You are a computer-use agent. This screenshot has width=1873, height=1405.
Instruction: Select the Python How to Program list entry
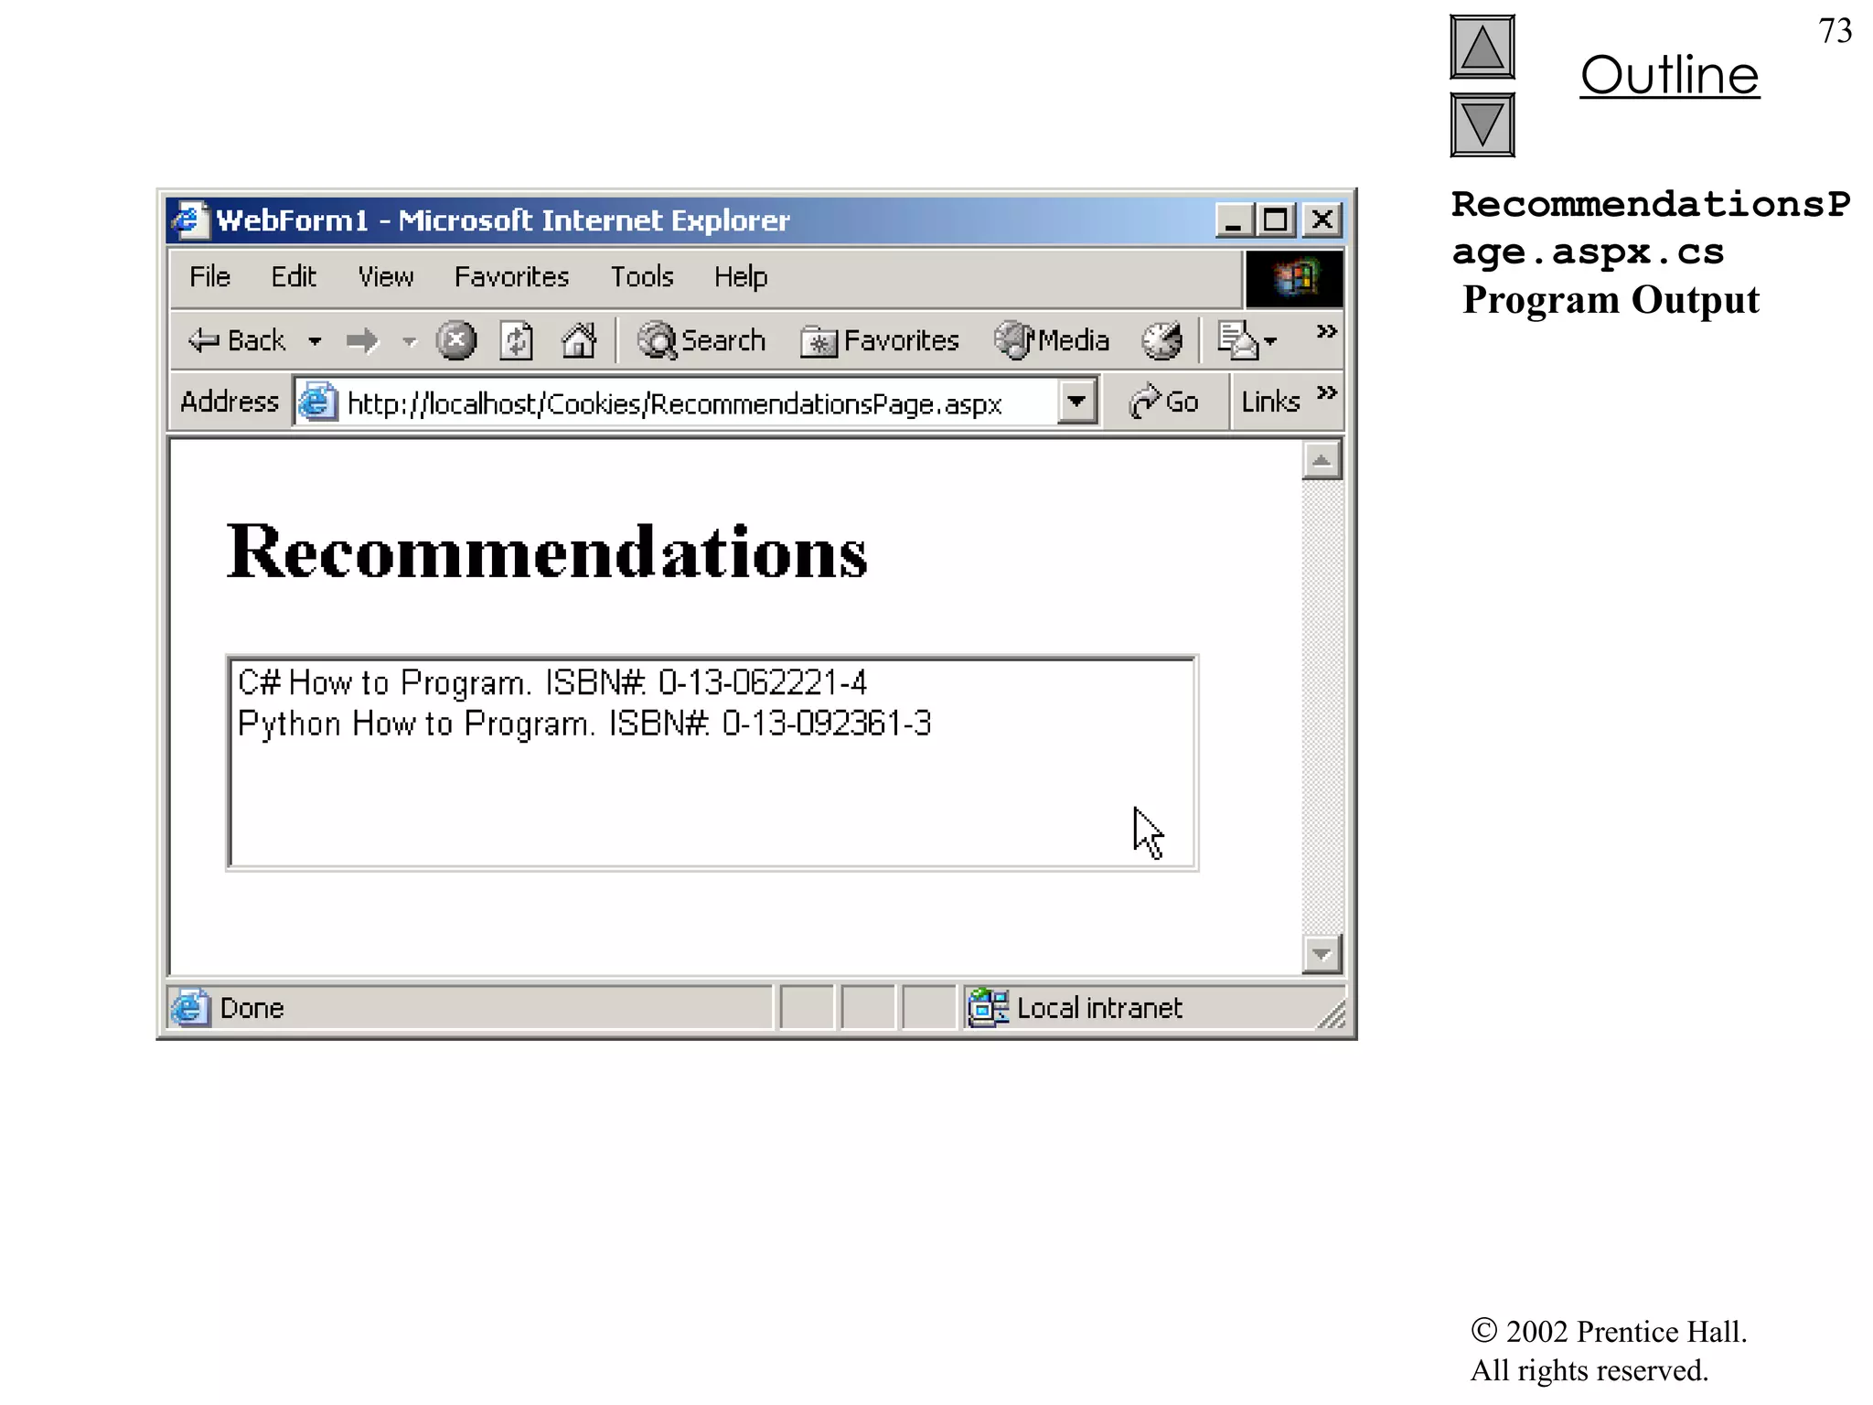(x=584, y=724)
